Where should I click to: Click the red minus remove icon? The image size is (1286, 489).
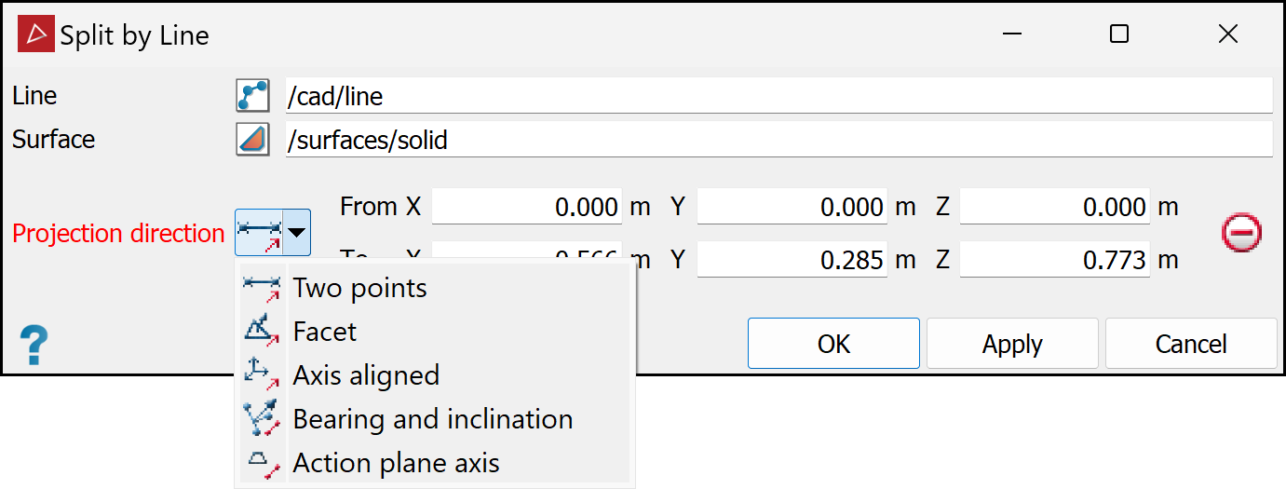click(x=1241, y=233)
